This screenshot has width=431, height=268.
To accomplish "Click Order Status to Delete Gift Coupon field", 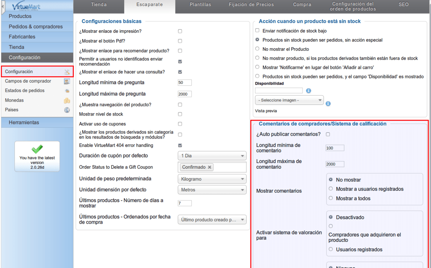I will pos(212,167).
